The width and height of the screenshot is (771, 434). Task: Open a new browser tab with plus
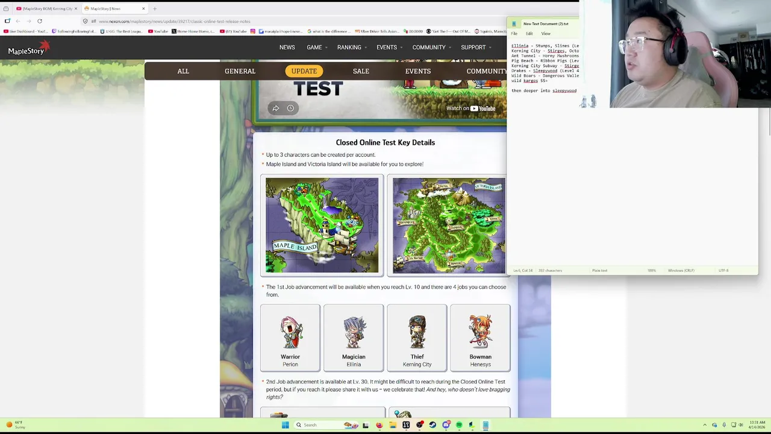pos(154,8)
